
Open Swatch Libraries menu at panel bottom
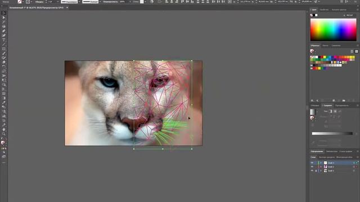312,100
